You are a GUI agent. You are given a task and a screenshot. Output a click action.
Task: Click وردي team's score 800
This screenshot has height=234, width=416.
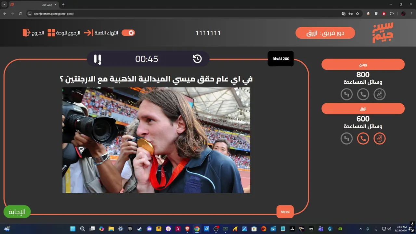[363, 75]
